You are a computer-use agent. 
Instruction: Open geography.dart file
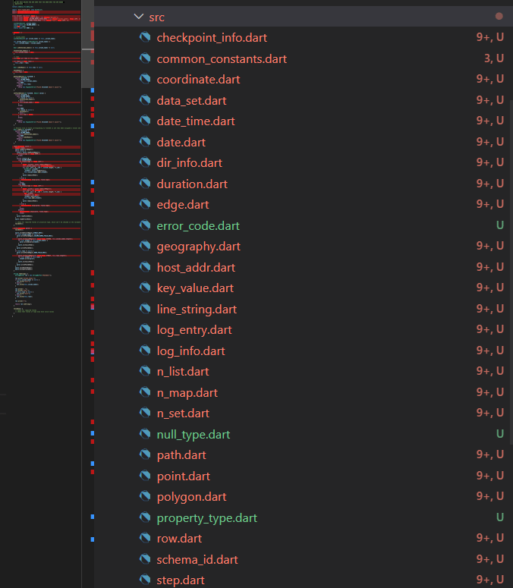pyautogui.click(x=198, y=247)
